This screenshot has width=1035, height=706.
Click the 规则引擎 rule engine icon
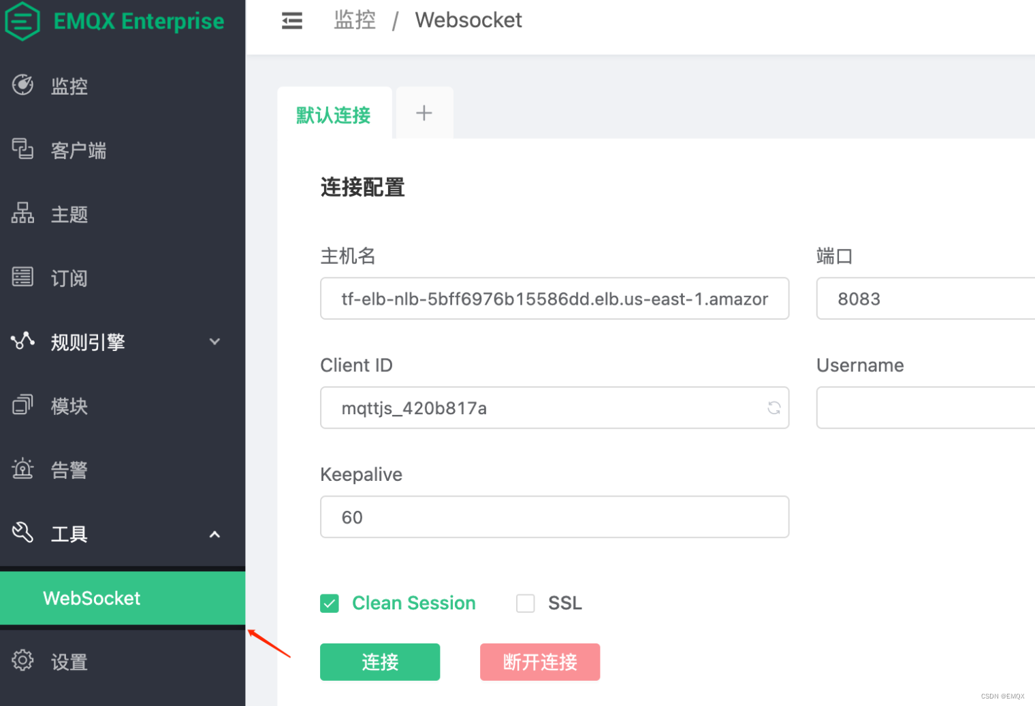[x=22, y=341]
